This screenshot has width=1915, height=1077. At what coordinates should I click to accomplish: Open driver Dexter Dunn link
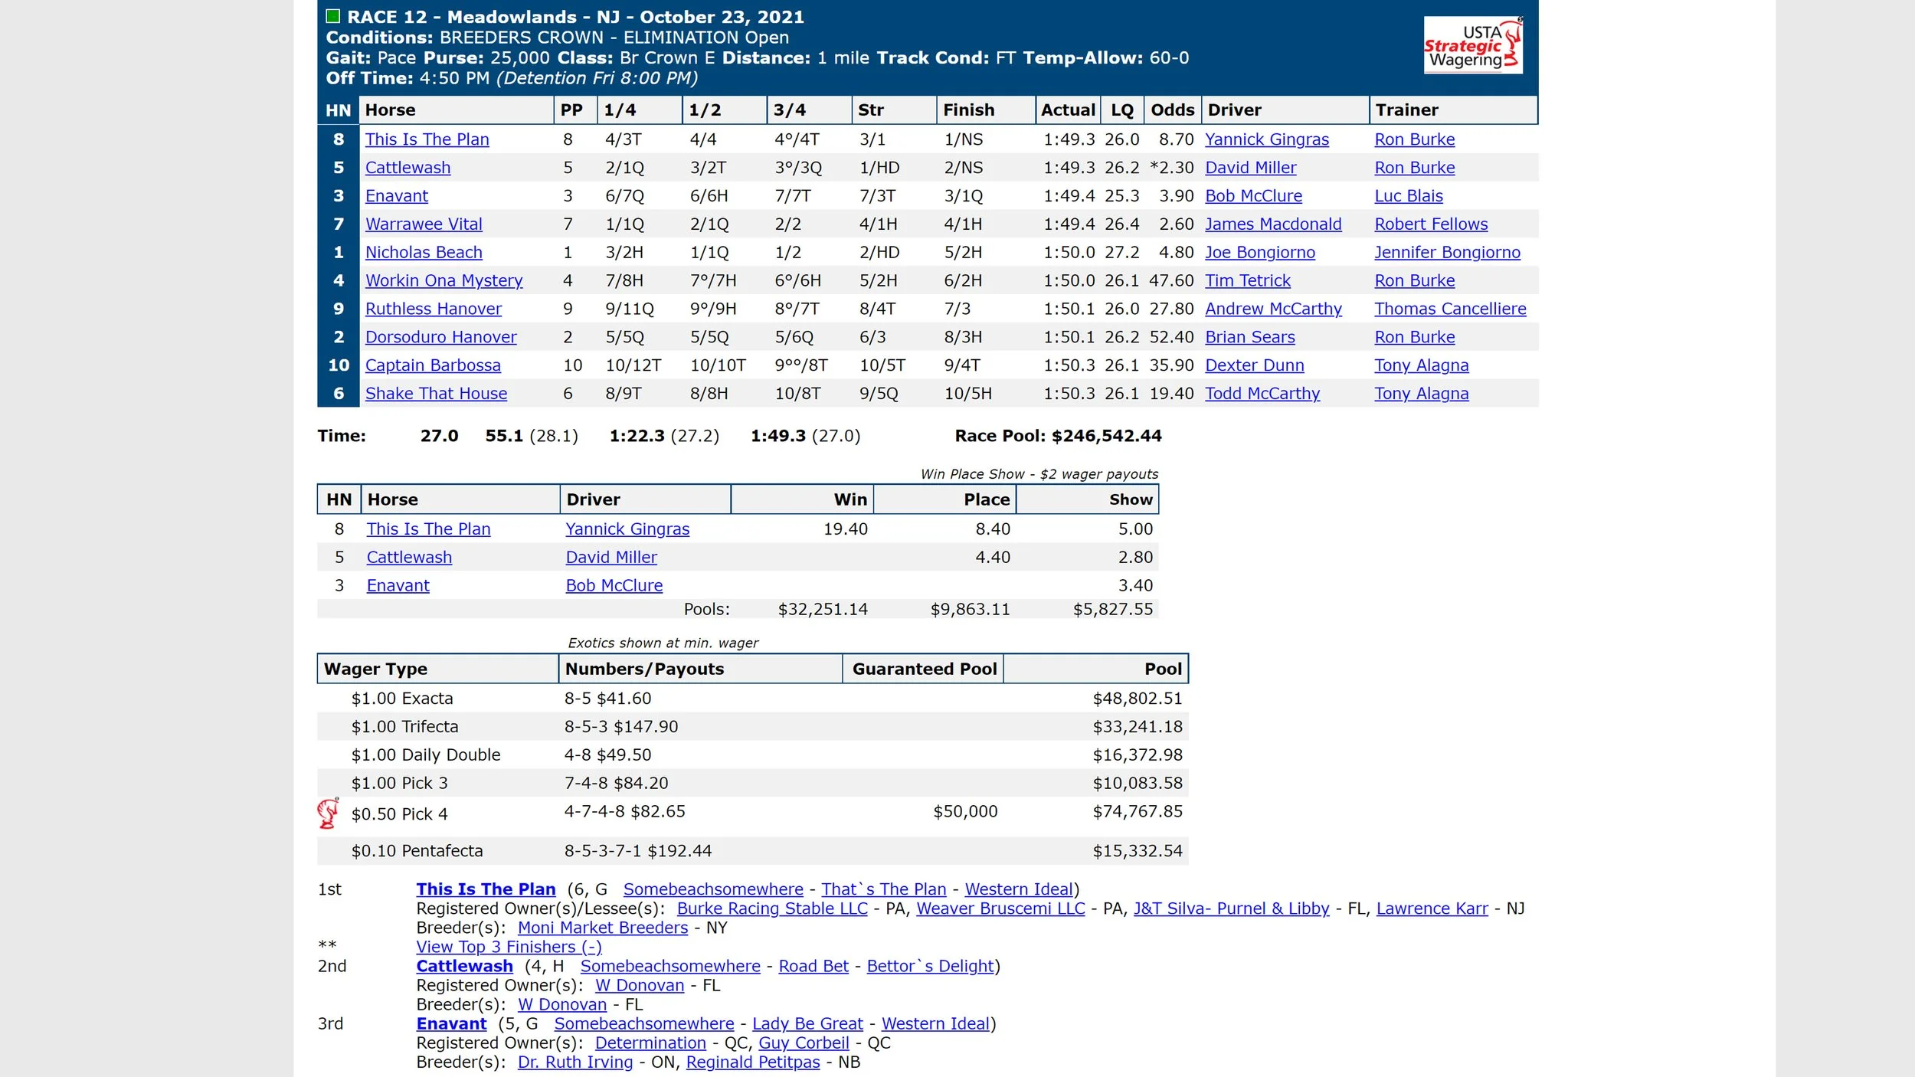tap(1254, 365)
